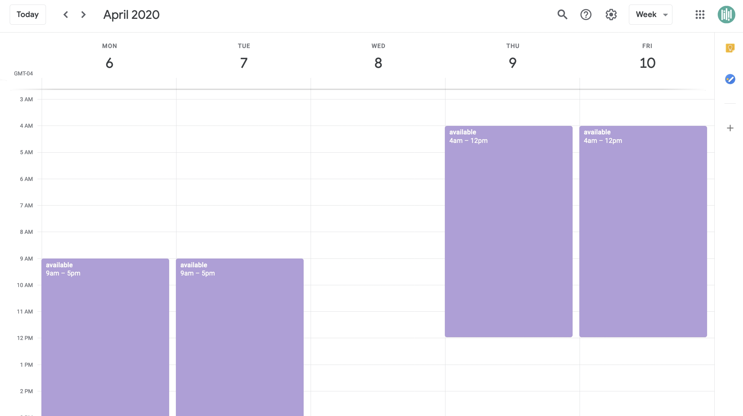The width and height of the screenshot is (743, 416).
Task: Click the search icon to find events
Action: (562, 14)
